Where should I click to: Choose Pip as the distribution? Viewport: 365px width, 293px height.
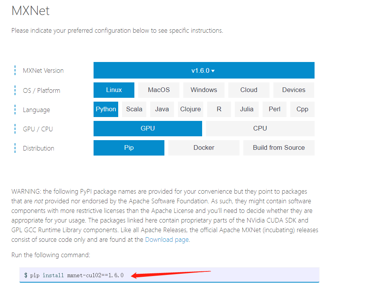tap(129, 148)
